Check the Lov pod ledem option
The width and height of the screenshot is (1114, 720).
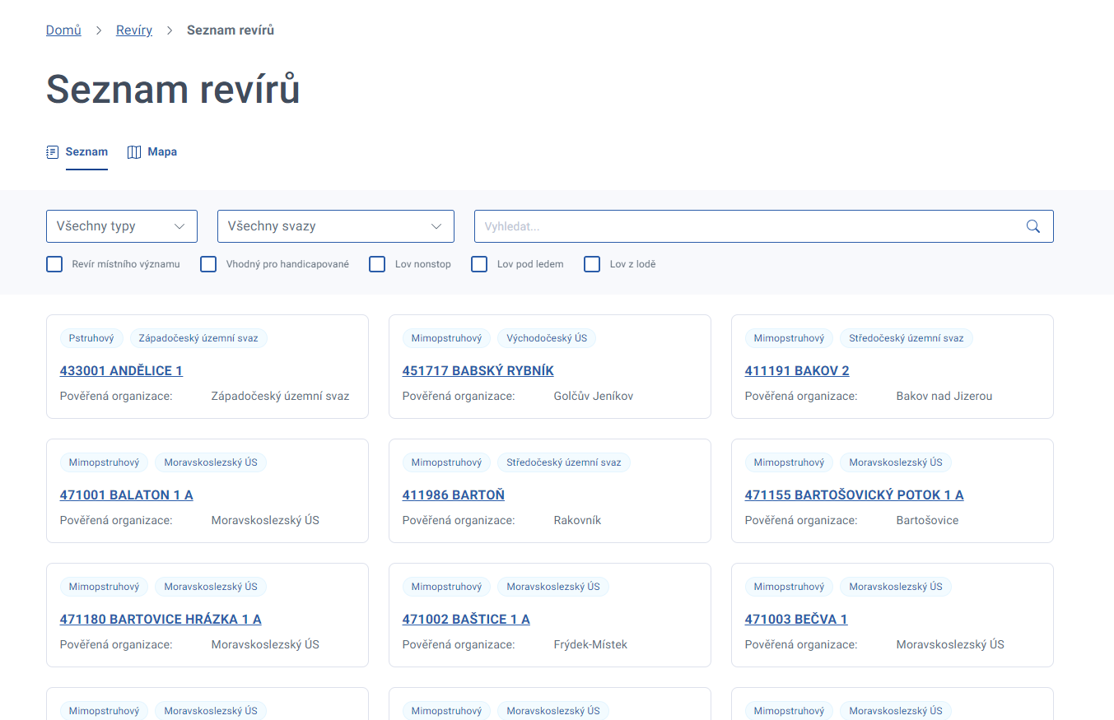click(x=479, y=264)
